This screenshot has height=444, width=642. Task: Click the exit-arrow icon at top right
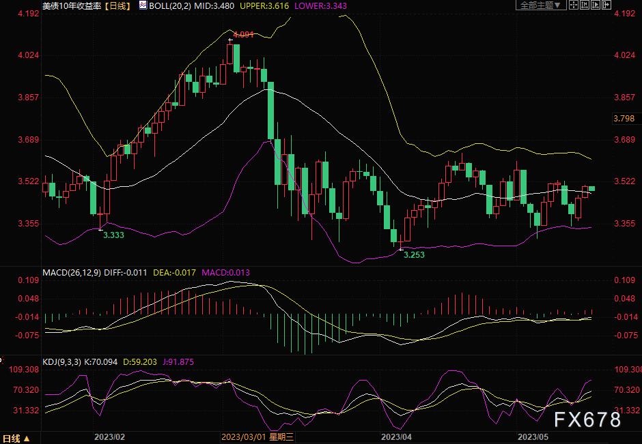click(x=606, y=5)
